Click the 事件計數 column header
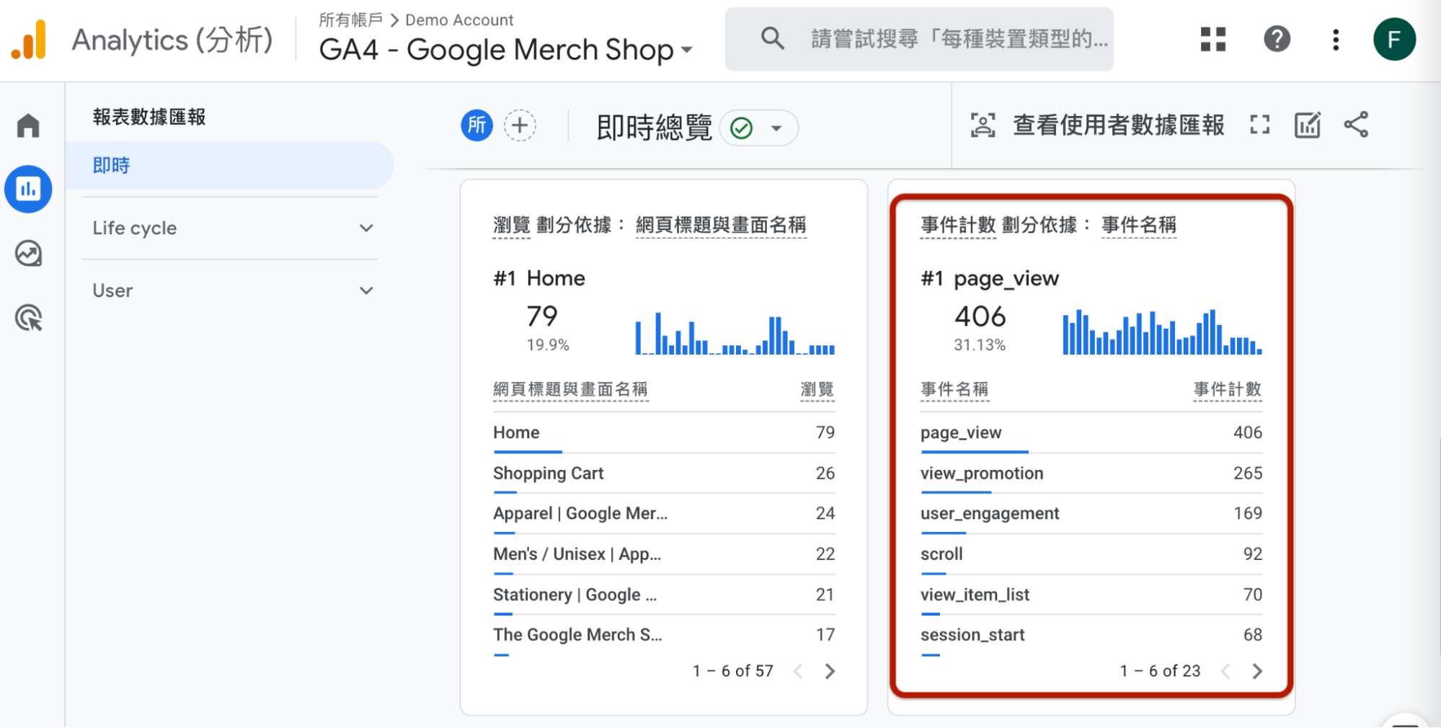The width and height of the screenshot is (1441, 728). [1228, 390]
